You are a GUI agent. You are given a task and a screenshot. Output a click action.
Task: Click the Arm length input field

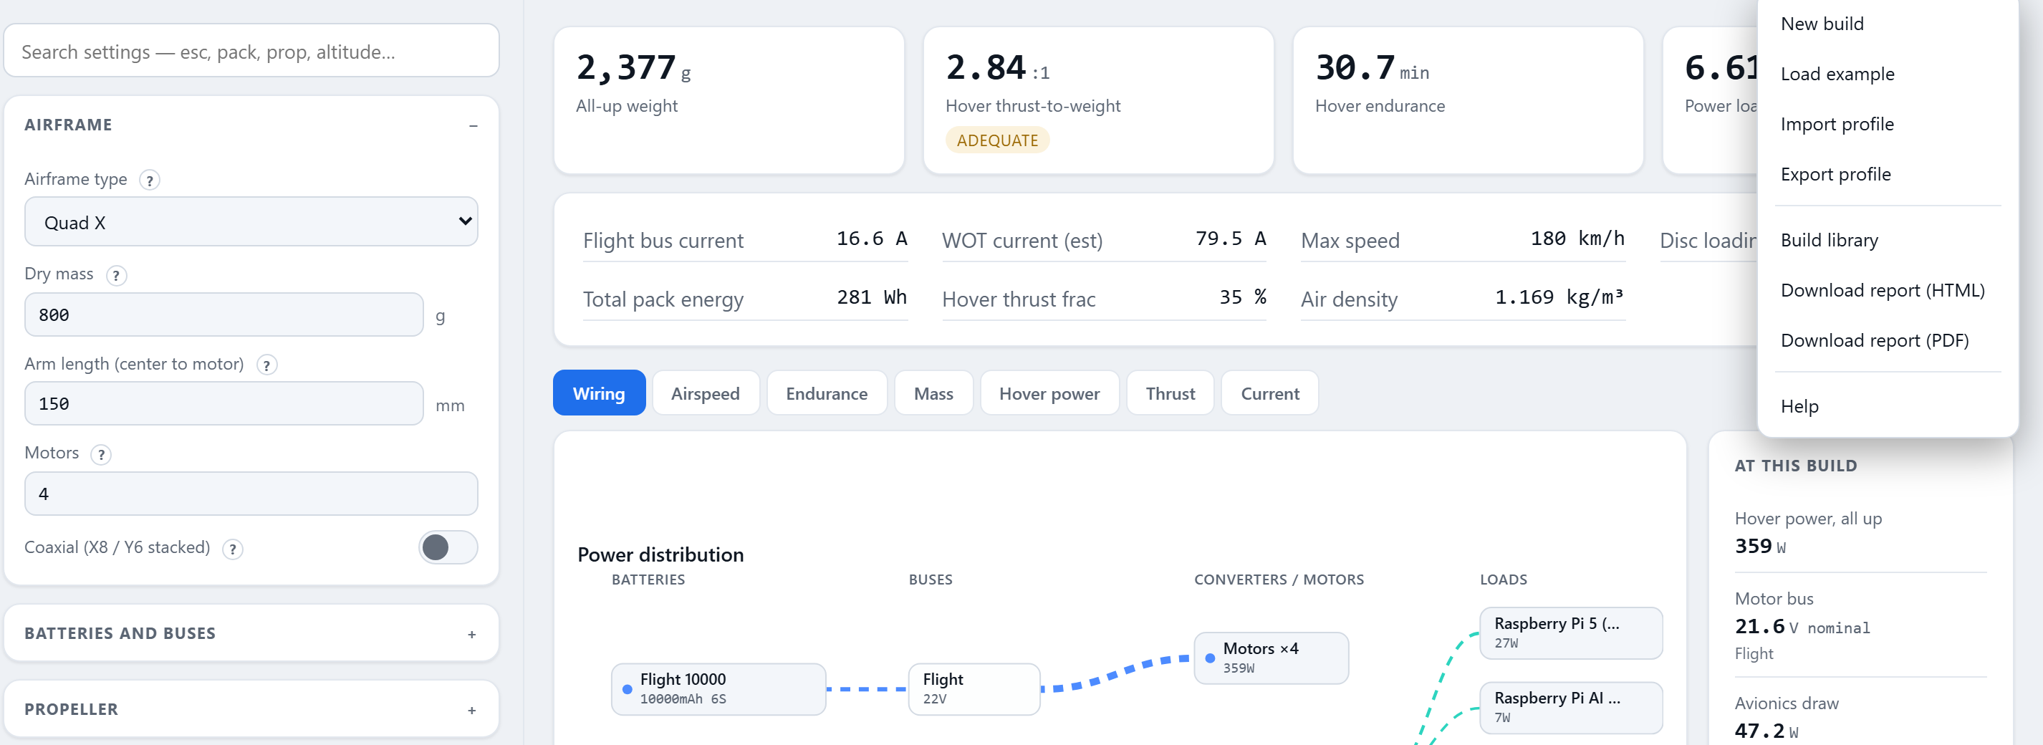coord(223,404)
